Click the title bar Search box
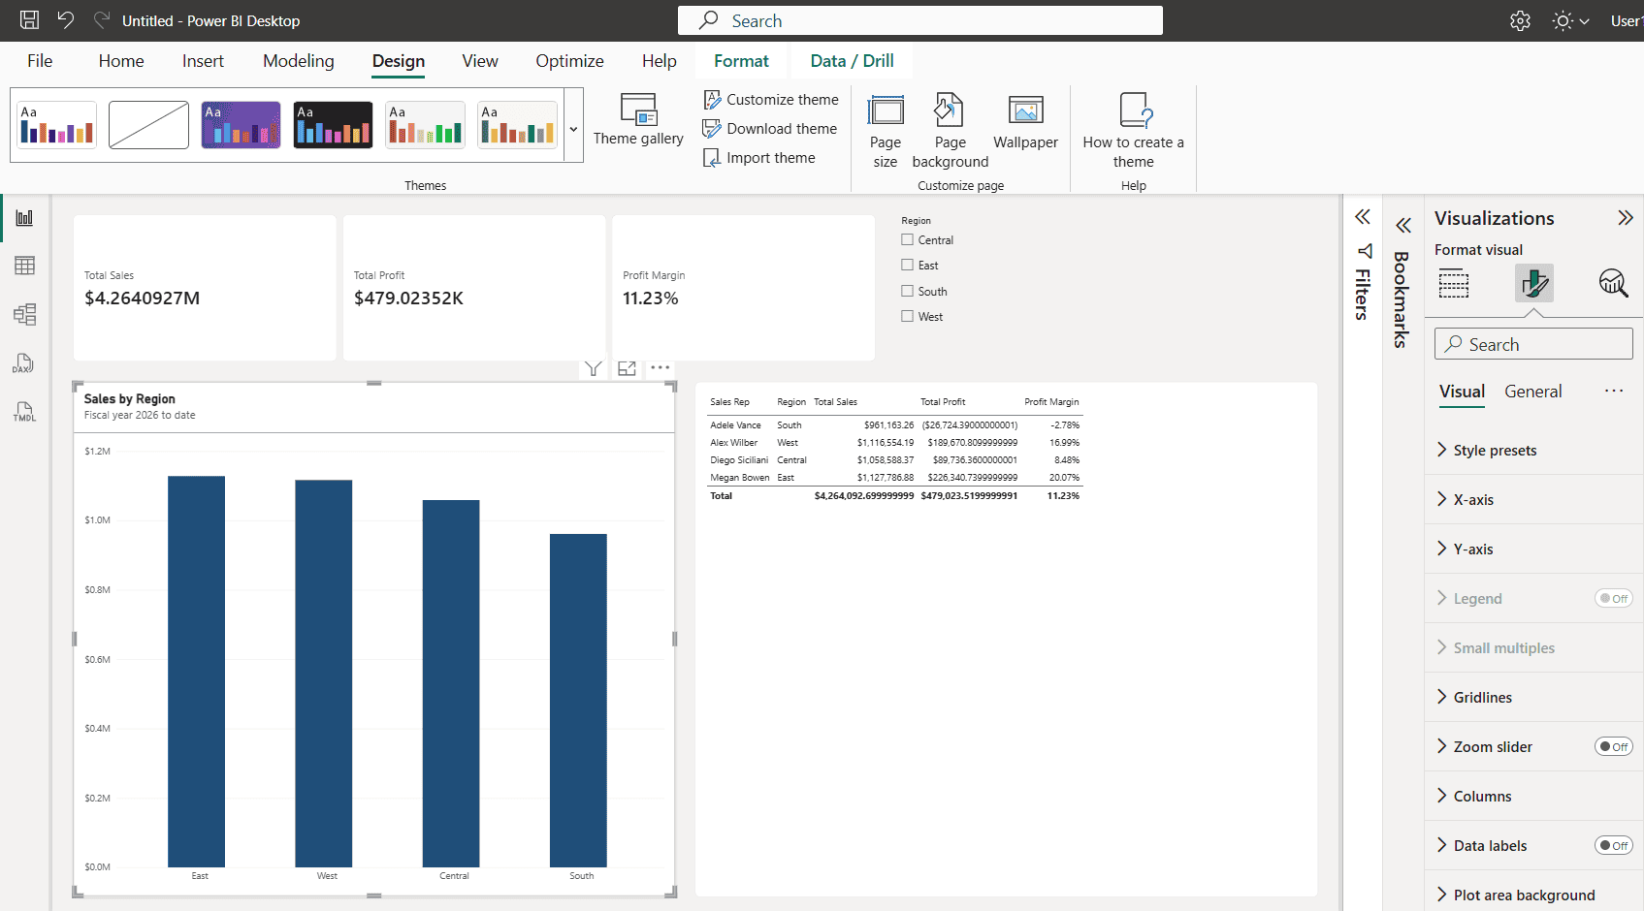Viewport: 1644px width, 911px height. [919, 20]
